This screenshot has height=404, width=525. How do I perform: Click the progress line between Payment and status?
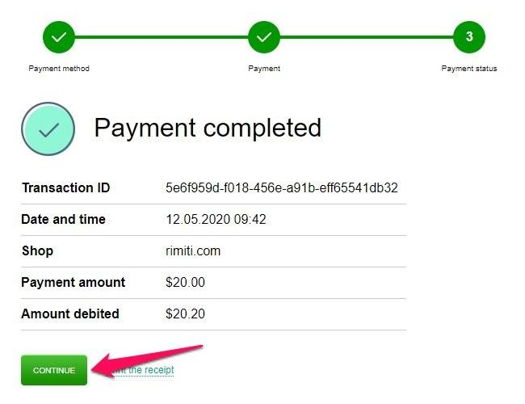(367, 37)
